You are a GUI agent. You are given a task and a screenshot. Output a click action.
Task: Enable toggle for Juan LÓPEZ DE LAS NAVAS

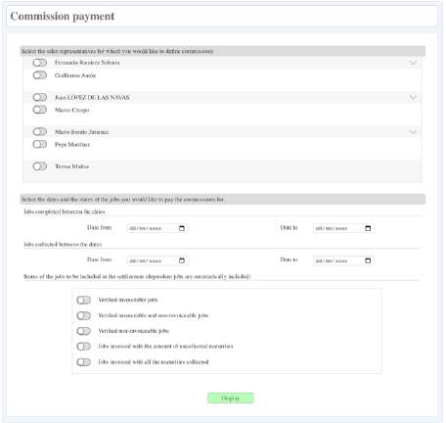pyautogui.click(x=40, y=97)
